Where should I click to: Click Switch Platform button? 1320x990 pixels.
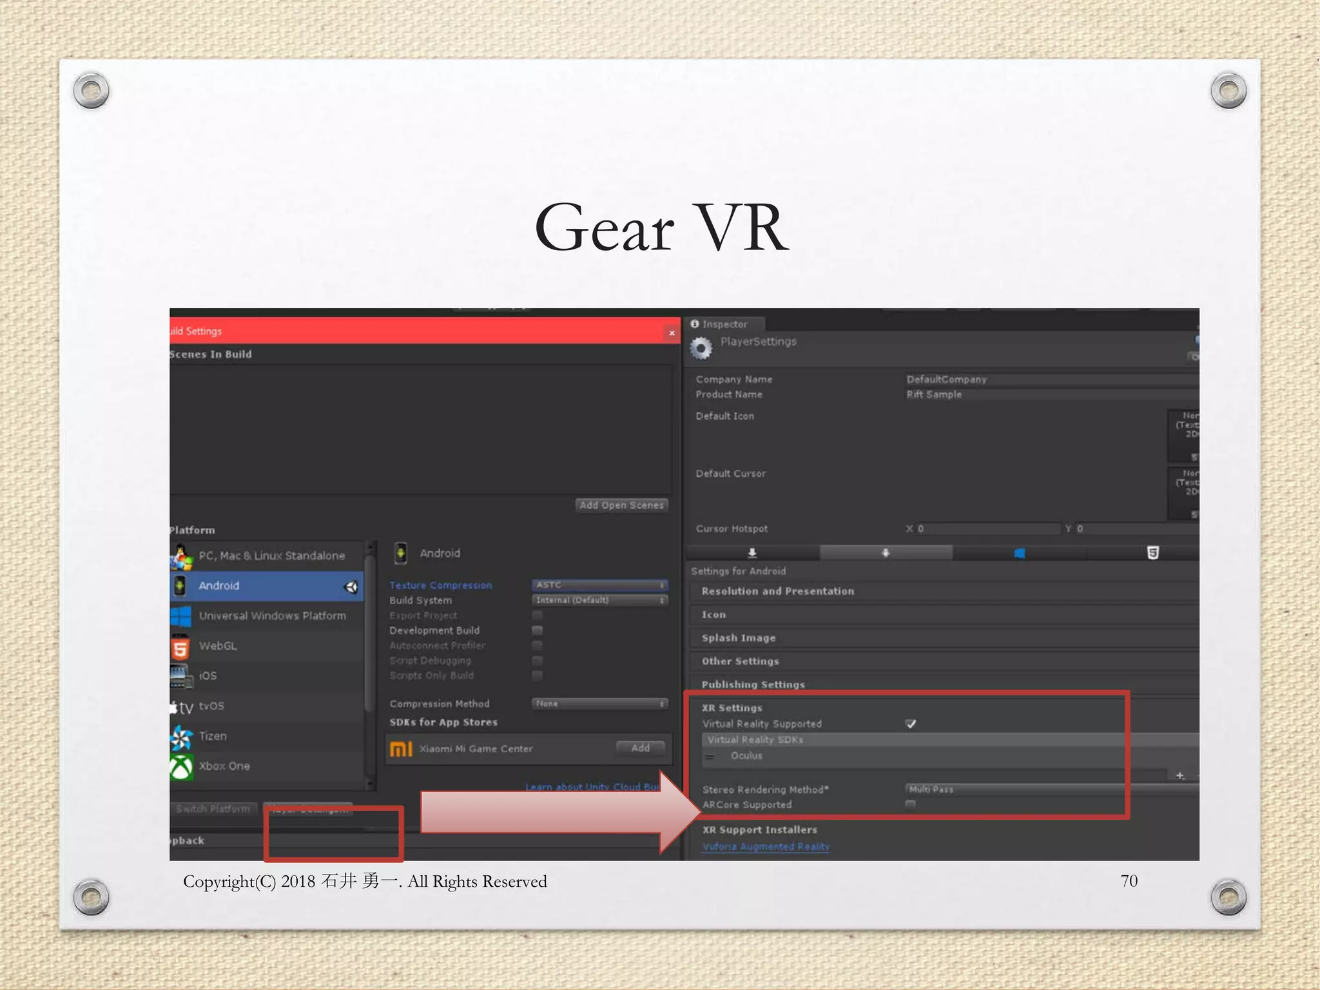[213, 809]
